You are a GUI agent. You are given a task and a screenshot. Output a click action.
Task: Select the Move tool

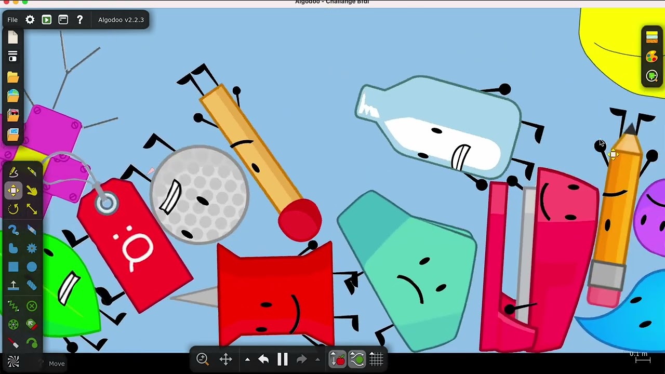pos(13,191)
